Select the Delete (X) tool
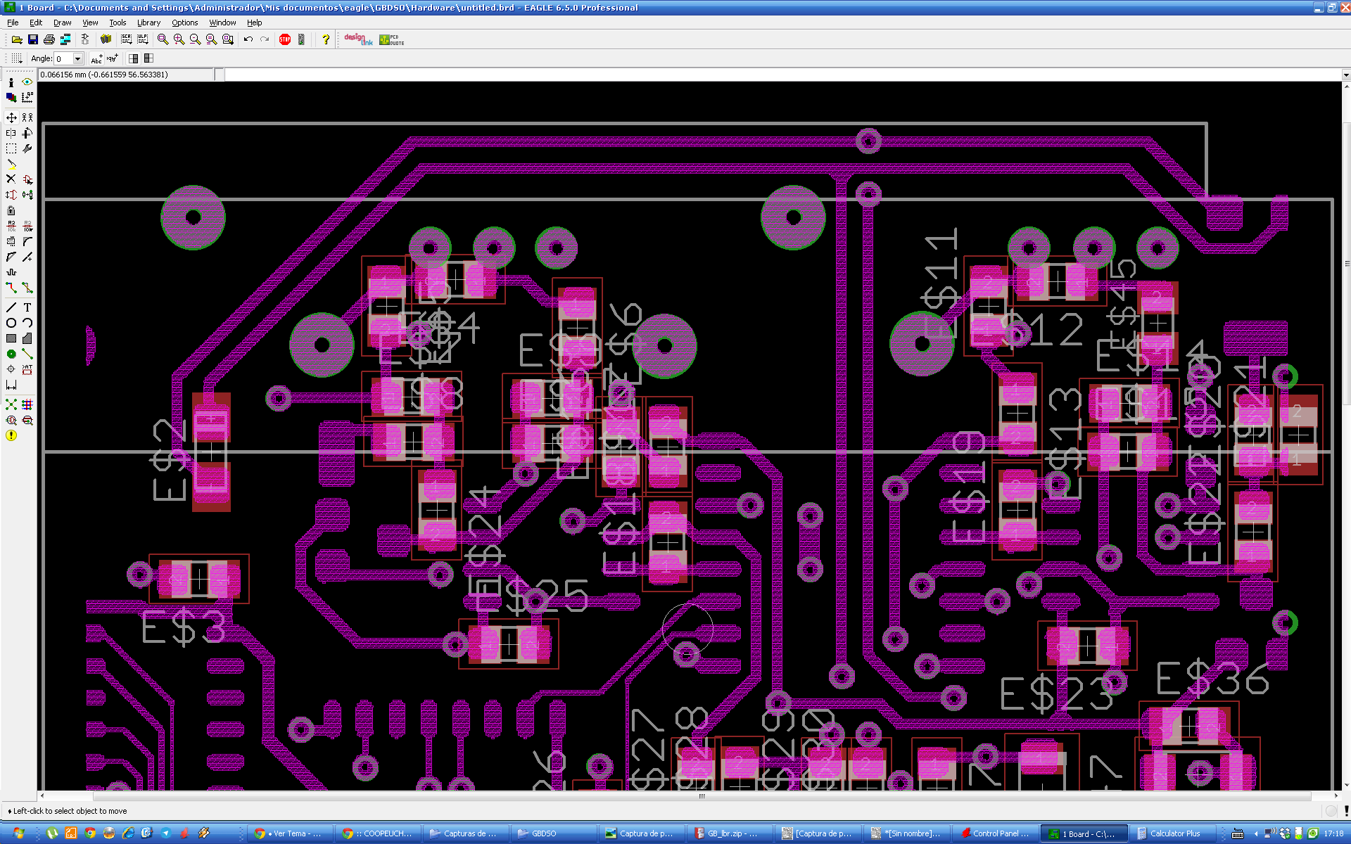 pos(11,179)
